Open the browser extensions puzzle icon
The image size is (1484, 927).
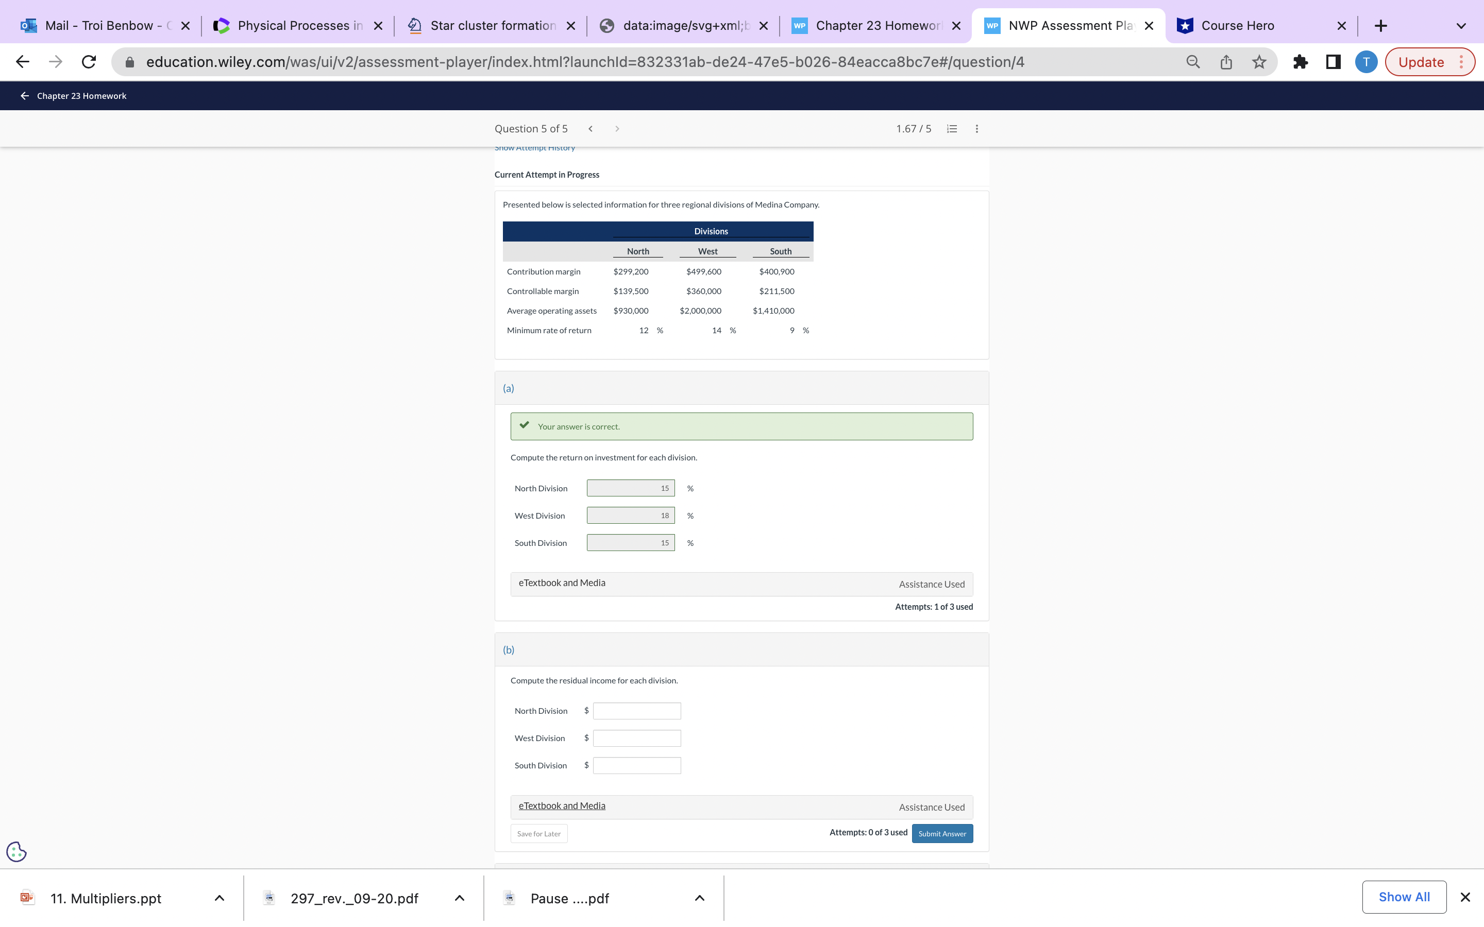1300,62
